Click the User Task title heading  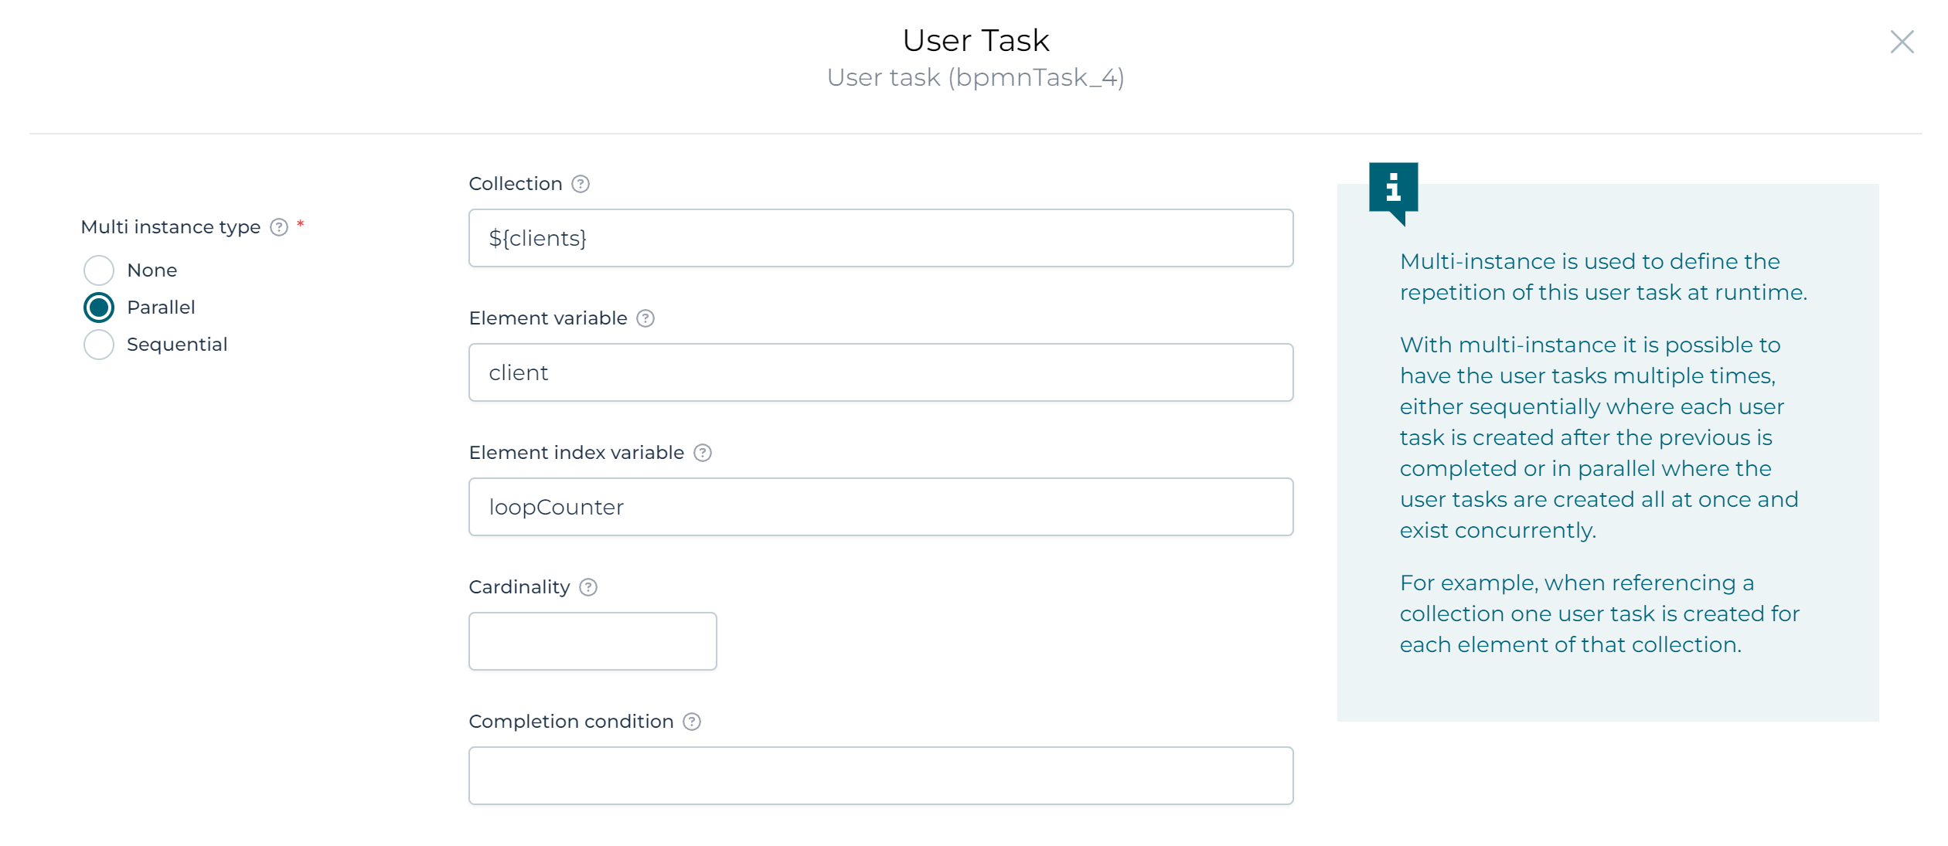pyautogui.click(x=975, y=40)
